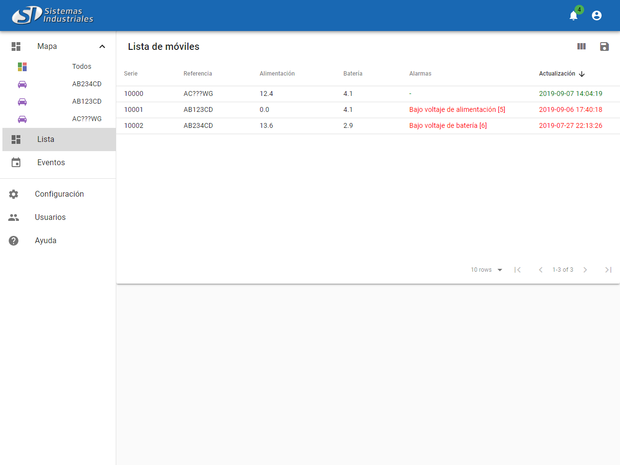Go to the last page

608,270
